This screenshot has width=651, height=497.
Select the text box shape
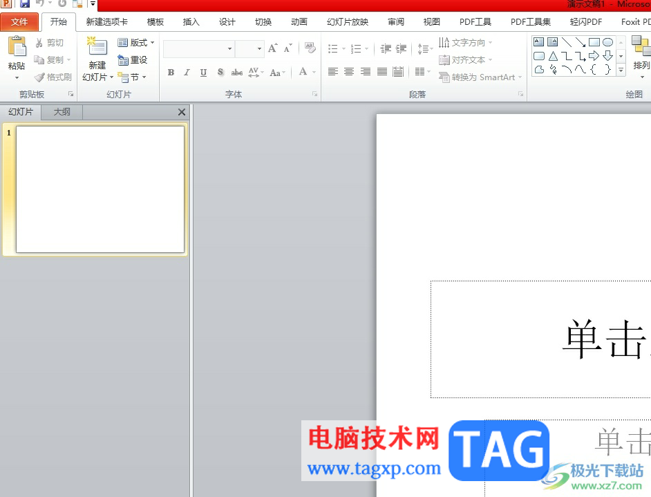538,42
